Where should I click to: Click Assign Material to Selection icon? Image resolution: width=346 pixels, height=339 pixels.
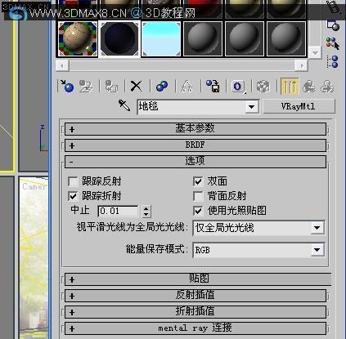coord(111,87)
